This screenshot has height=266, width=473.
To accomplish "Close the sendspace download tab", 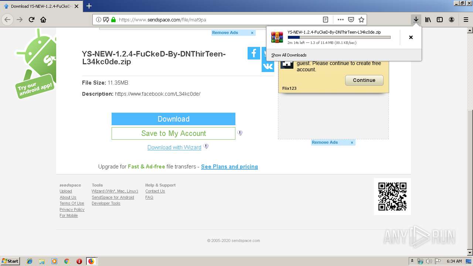I will coord(76,6).
